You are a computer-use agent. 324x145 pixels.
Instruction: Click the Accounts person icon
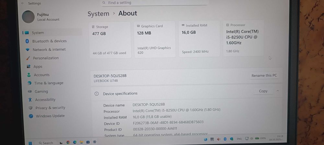(x=29, y=75)
